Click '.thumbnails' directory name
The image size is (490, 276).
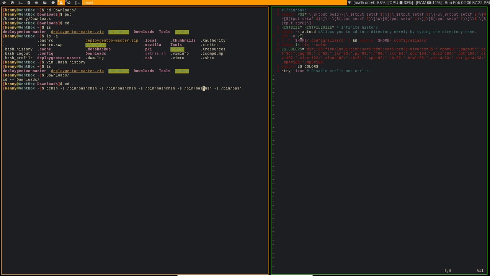pyautogui.click(x=183, y=41)
